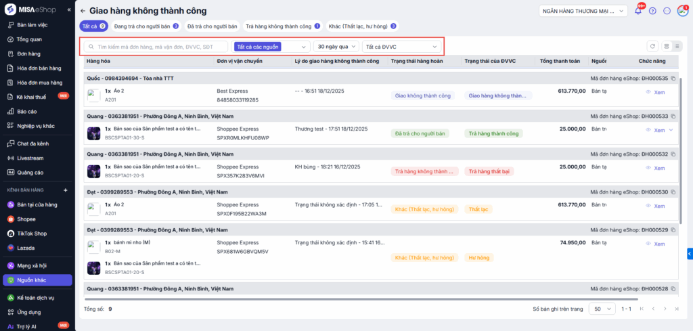The image size is (693, 331).
Task: Open the Livestream sidebar item
Action: coord(30,158)
